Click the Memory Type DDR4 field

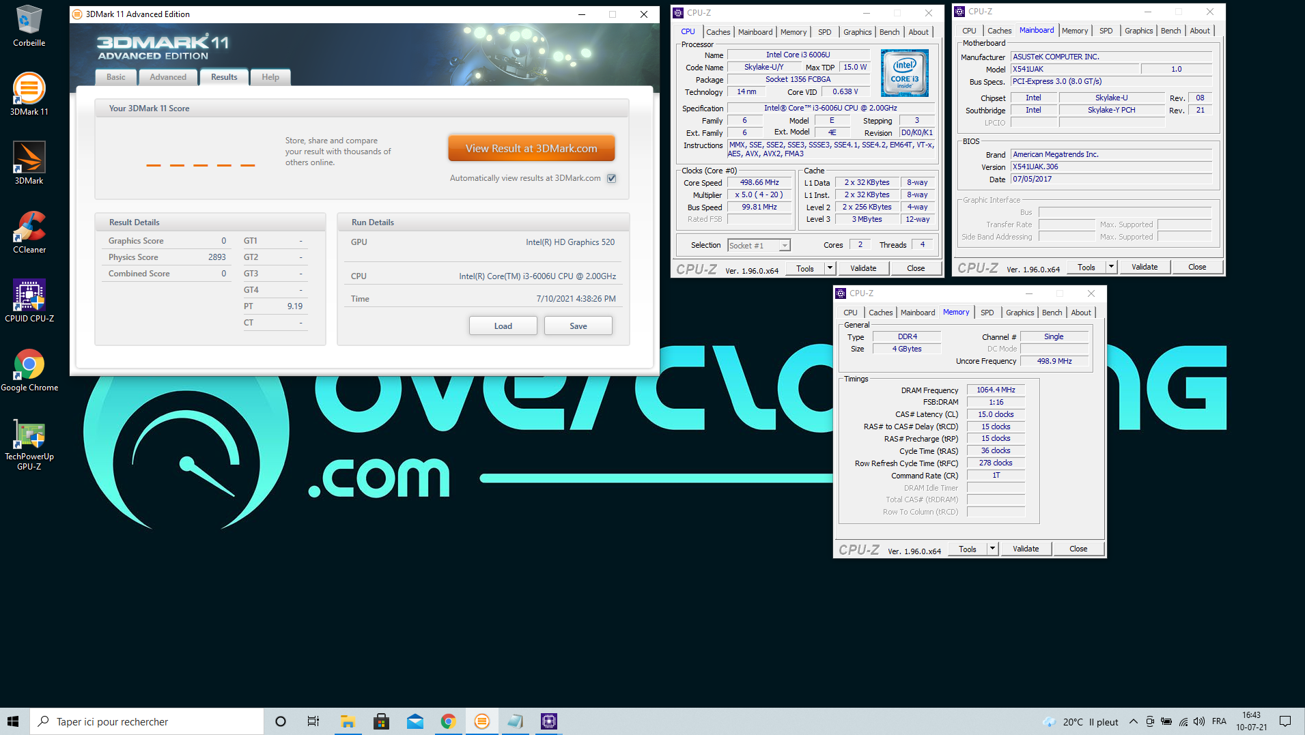907,336
